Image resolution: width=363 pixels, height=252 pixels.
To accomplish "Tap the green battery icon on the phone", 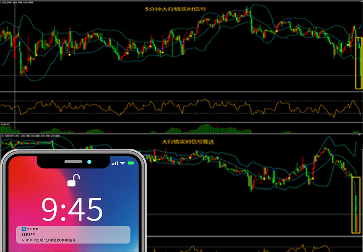I will pos(131,163).
